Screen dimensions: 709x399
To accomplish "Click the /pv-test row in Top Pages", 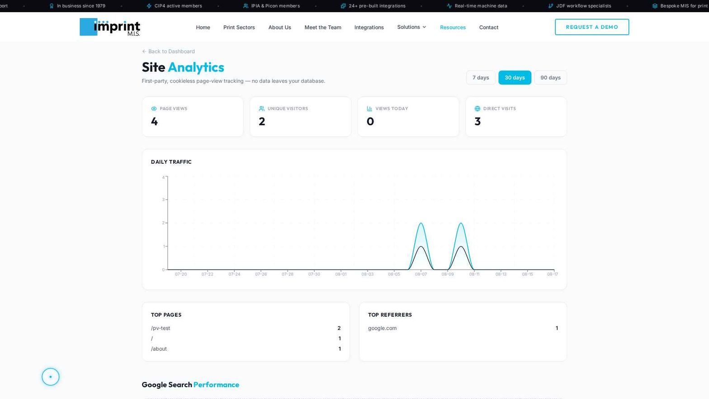I will 246,328.
